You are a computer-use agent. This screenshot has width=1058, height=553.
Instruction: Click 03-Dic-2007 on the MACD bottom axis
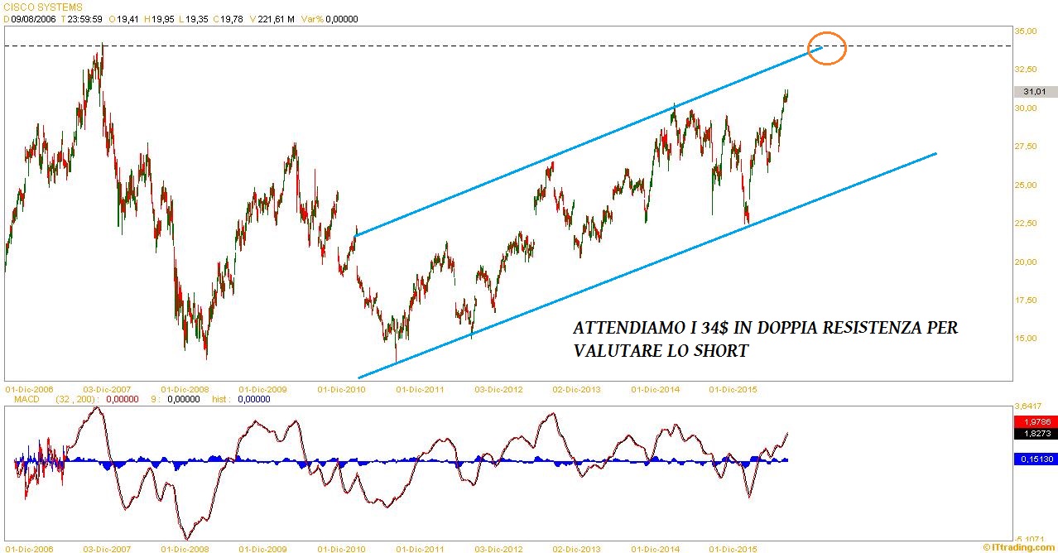pos(107,548)
